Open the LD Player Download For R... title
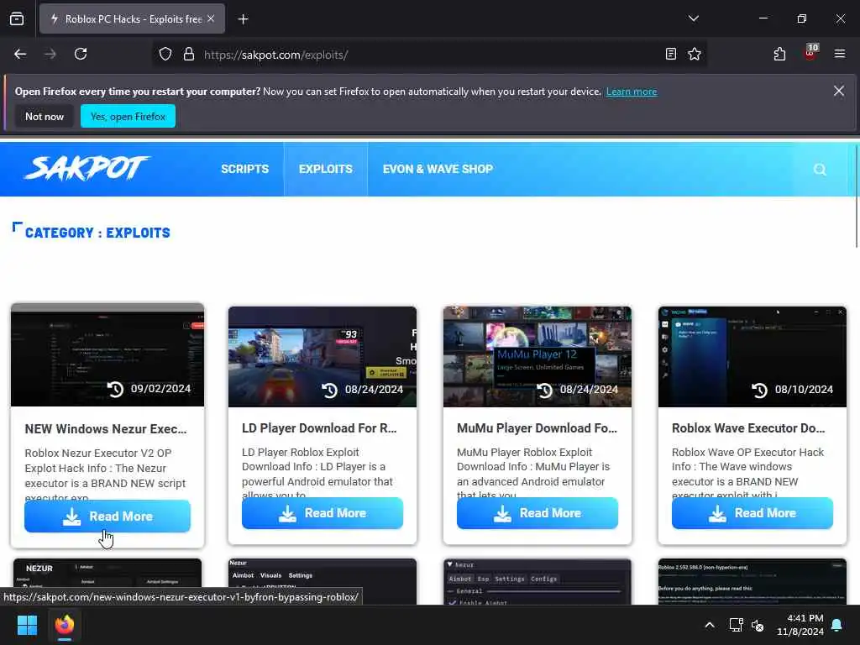Image resolution: width=860 pixels, height=645 pixels. coord(319,428)
